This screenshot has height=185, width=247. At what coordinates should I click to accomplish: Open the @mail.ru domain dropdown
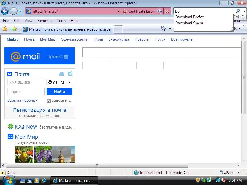(59, 82)
